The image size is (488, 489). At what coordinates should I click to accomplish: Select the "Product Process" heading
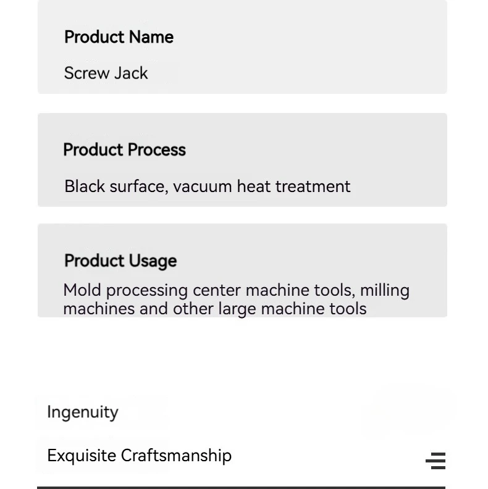click(125, 149)
